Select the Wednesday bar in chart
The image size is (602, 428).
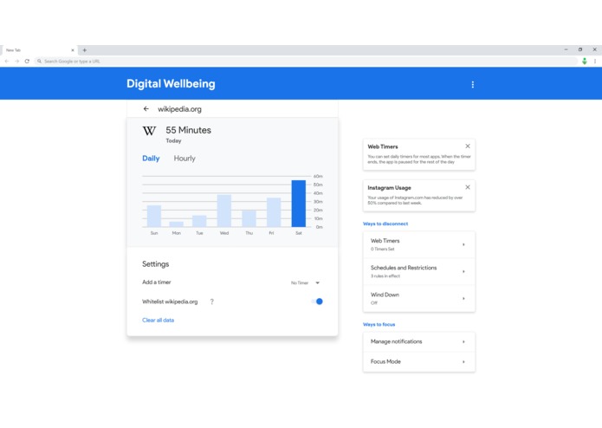(224, 211)
